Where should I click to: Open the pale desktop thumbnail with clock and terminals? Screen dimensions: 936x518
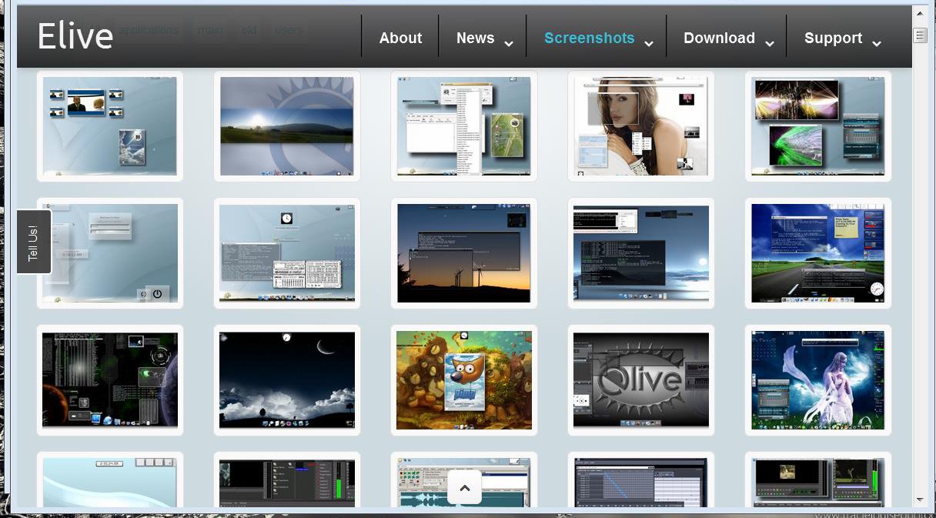point(287,253)
